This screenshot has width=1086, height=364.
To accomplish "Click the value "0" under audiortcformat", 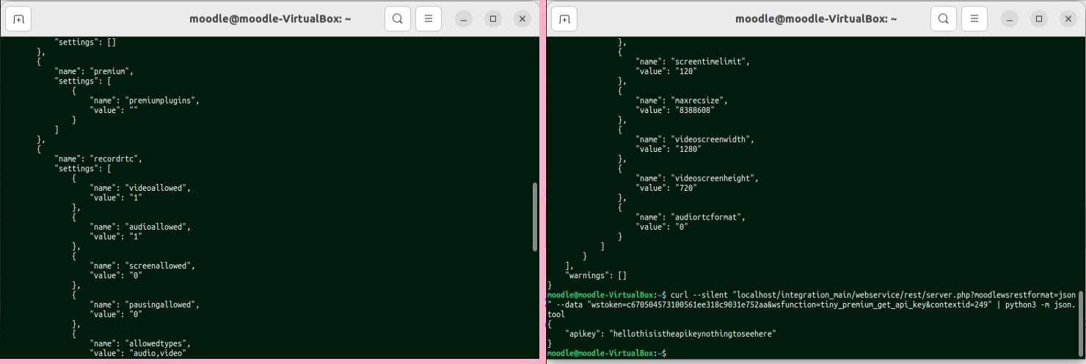I will coord(683,227).
